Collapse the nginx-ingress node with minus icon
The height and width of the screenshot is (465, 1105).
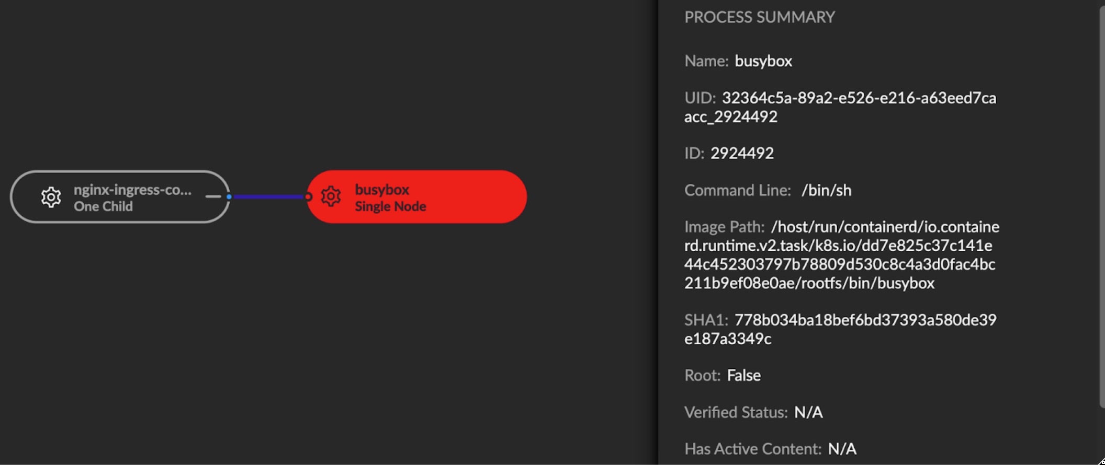213,197
